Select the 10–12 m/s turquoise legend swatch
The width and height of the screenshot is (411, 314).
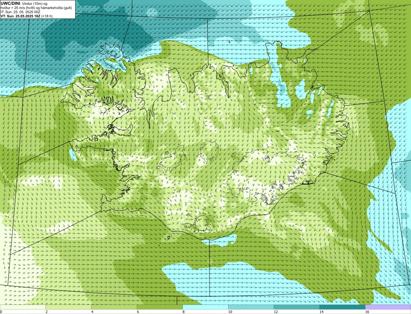[x=251, y=307]
